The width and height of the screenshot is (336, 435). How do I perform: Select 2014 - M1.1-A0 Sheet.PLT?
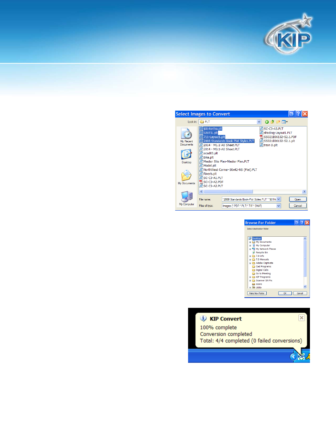[221, 145]
